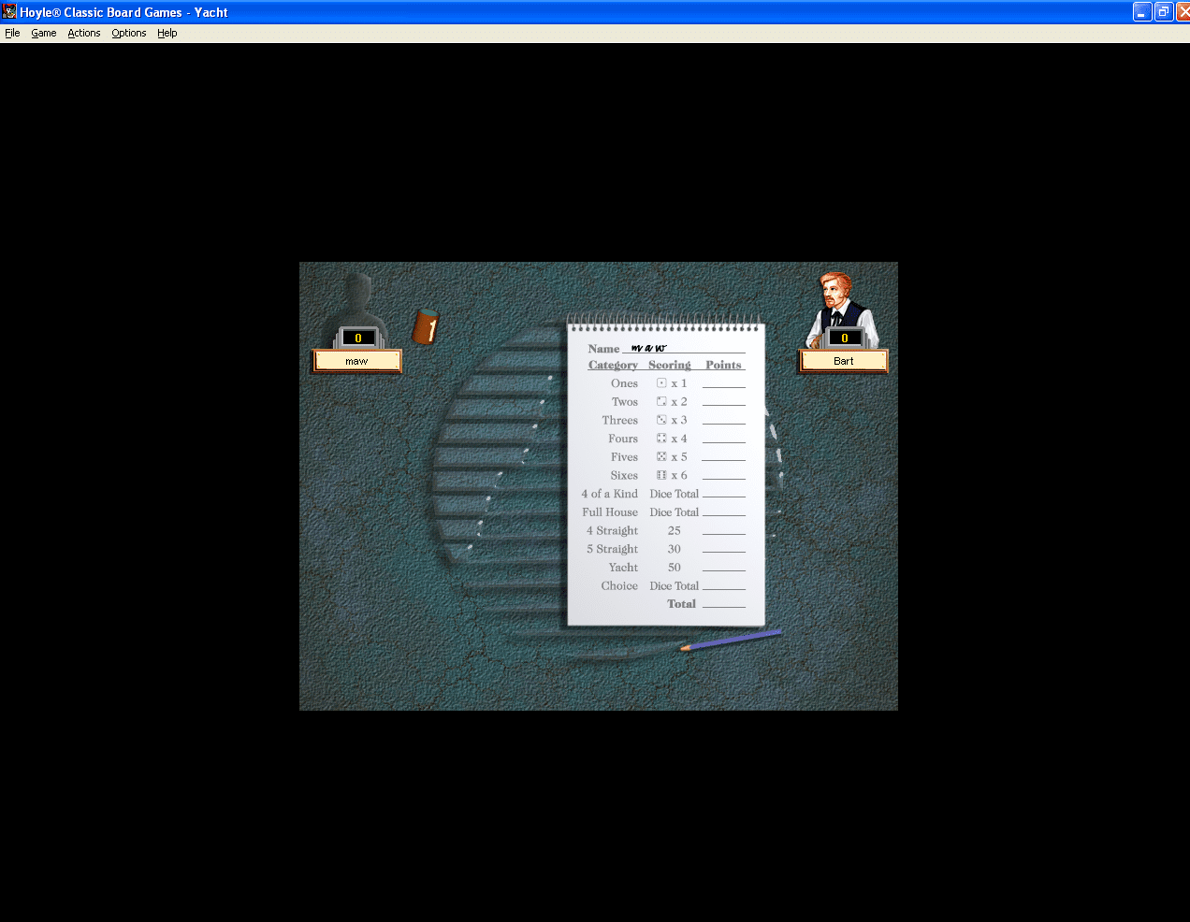Open the Options menu

[x=128, y=33]
